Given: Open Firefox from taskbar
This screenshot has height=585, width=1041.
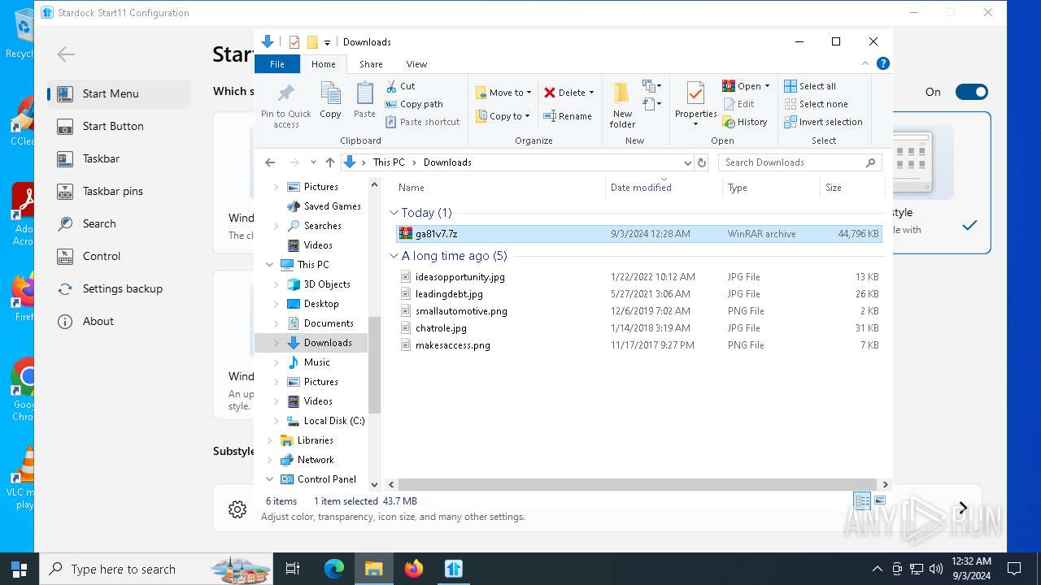Looking at the screenshot, I should (414, 569).
